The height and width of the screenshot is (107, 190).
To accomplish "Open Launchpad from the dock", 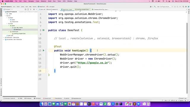I will (x=46, y=104).
